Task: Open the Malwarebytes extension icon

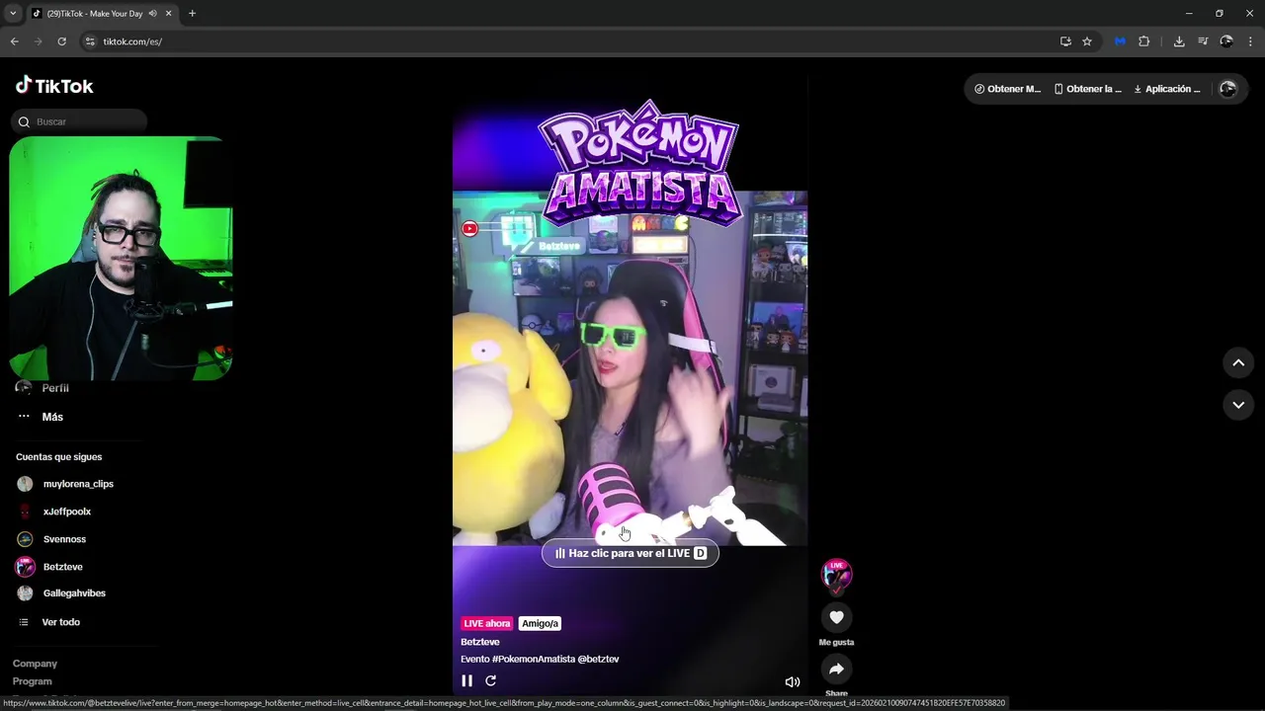Action: pyautogui.click(x=1120, y=41)
